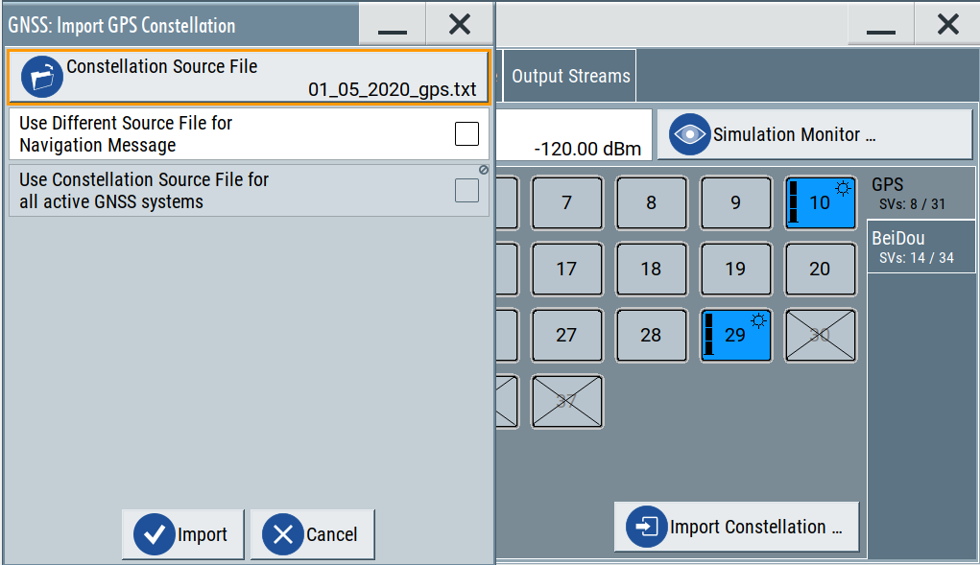980x565 pixels.
Task: Open the Constellation Source File folder icon
Action: pos(42,78)
